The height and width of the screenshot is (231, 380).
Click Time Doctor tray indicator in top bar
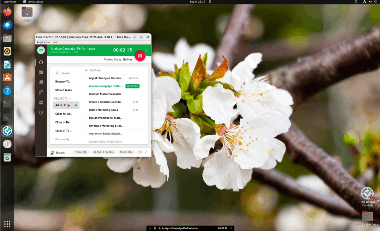356,2
